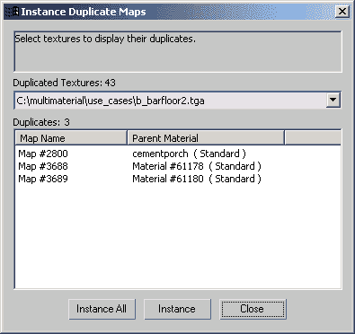Screen dimensions: 355x334
Task: Choose Map #3689 from the list
Action: (x=43, y=179)
